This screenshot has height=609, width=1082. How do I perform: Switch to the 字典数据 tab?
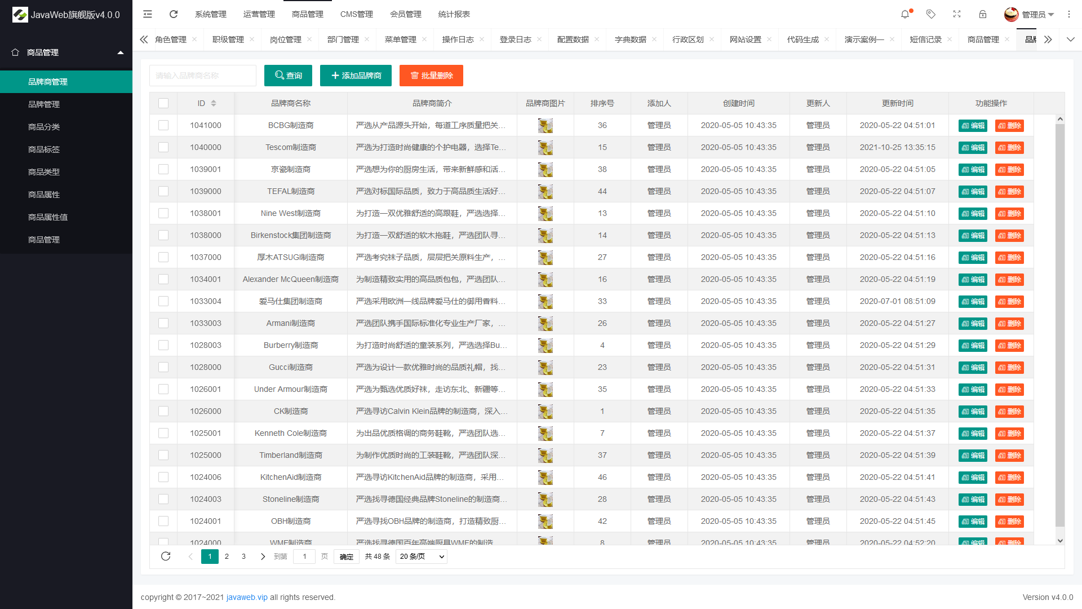coord(631,39)
